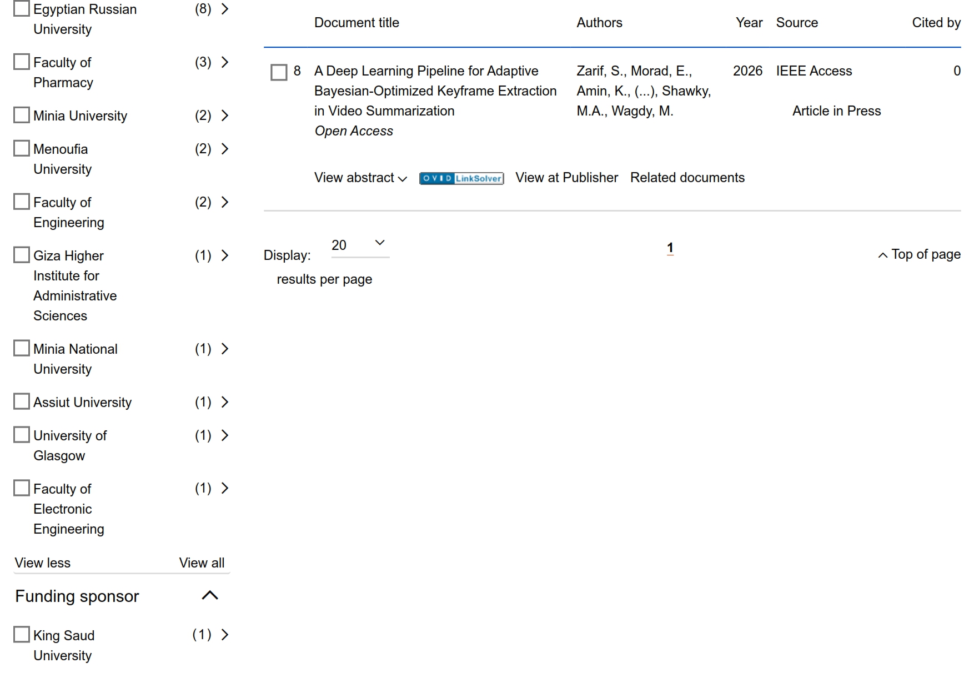Sort by Cited by column header
This screenshot has width=974, height=688.
tap(936, 23)
